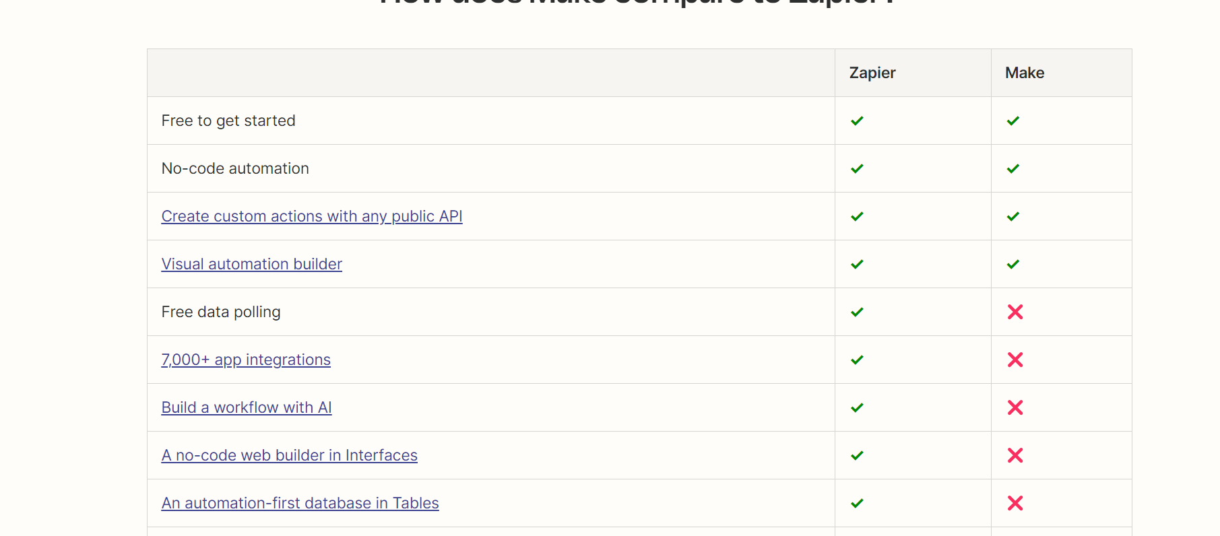Click Make checkmark in 'Create custom actions' row

pyautogui.click(x=1013, y=216)
